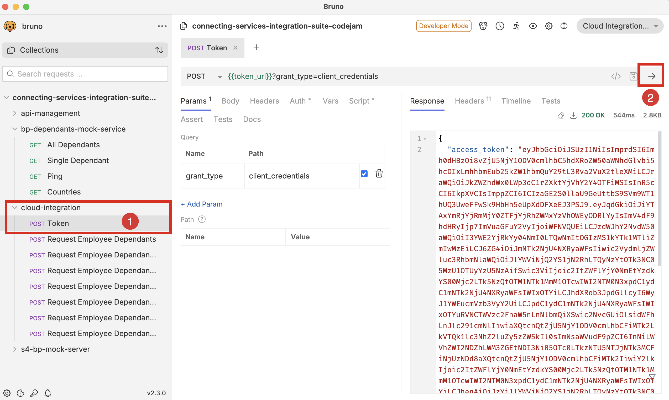
Task: Open the cookies icon in status bar
Action: point(20,393)
